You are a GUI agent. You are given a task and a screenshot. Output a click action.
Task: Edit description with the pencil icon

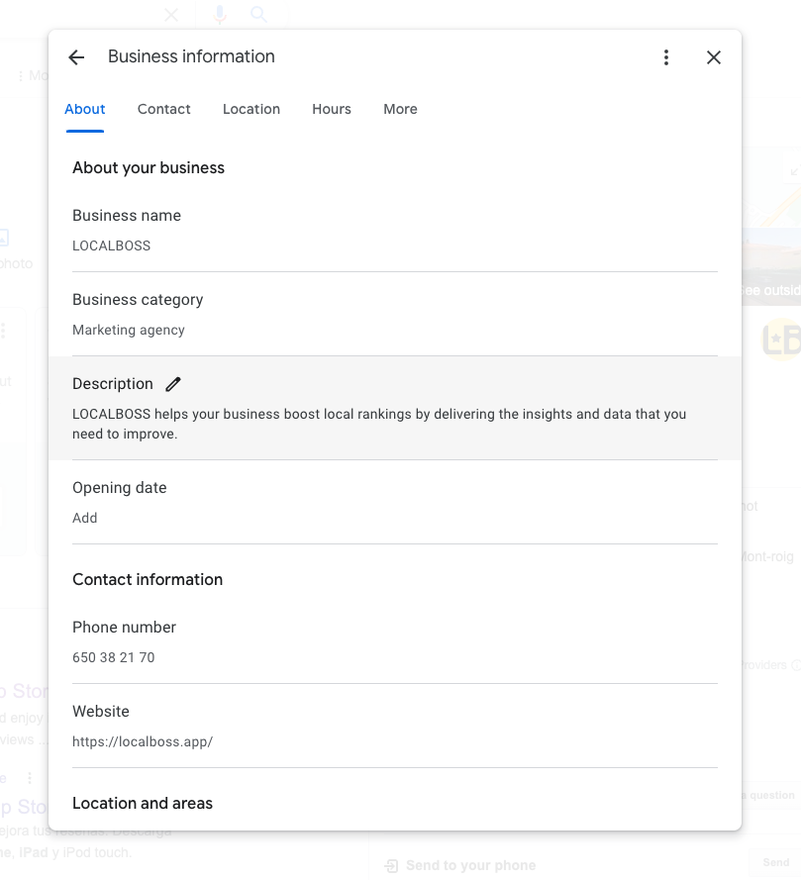[173, 384]
